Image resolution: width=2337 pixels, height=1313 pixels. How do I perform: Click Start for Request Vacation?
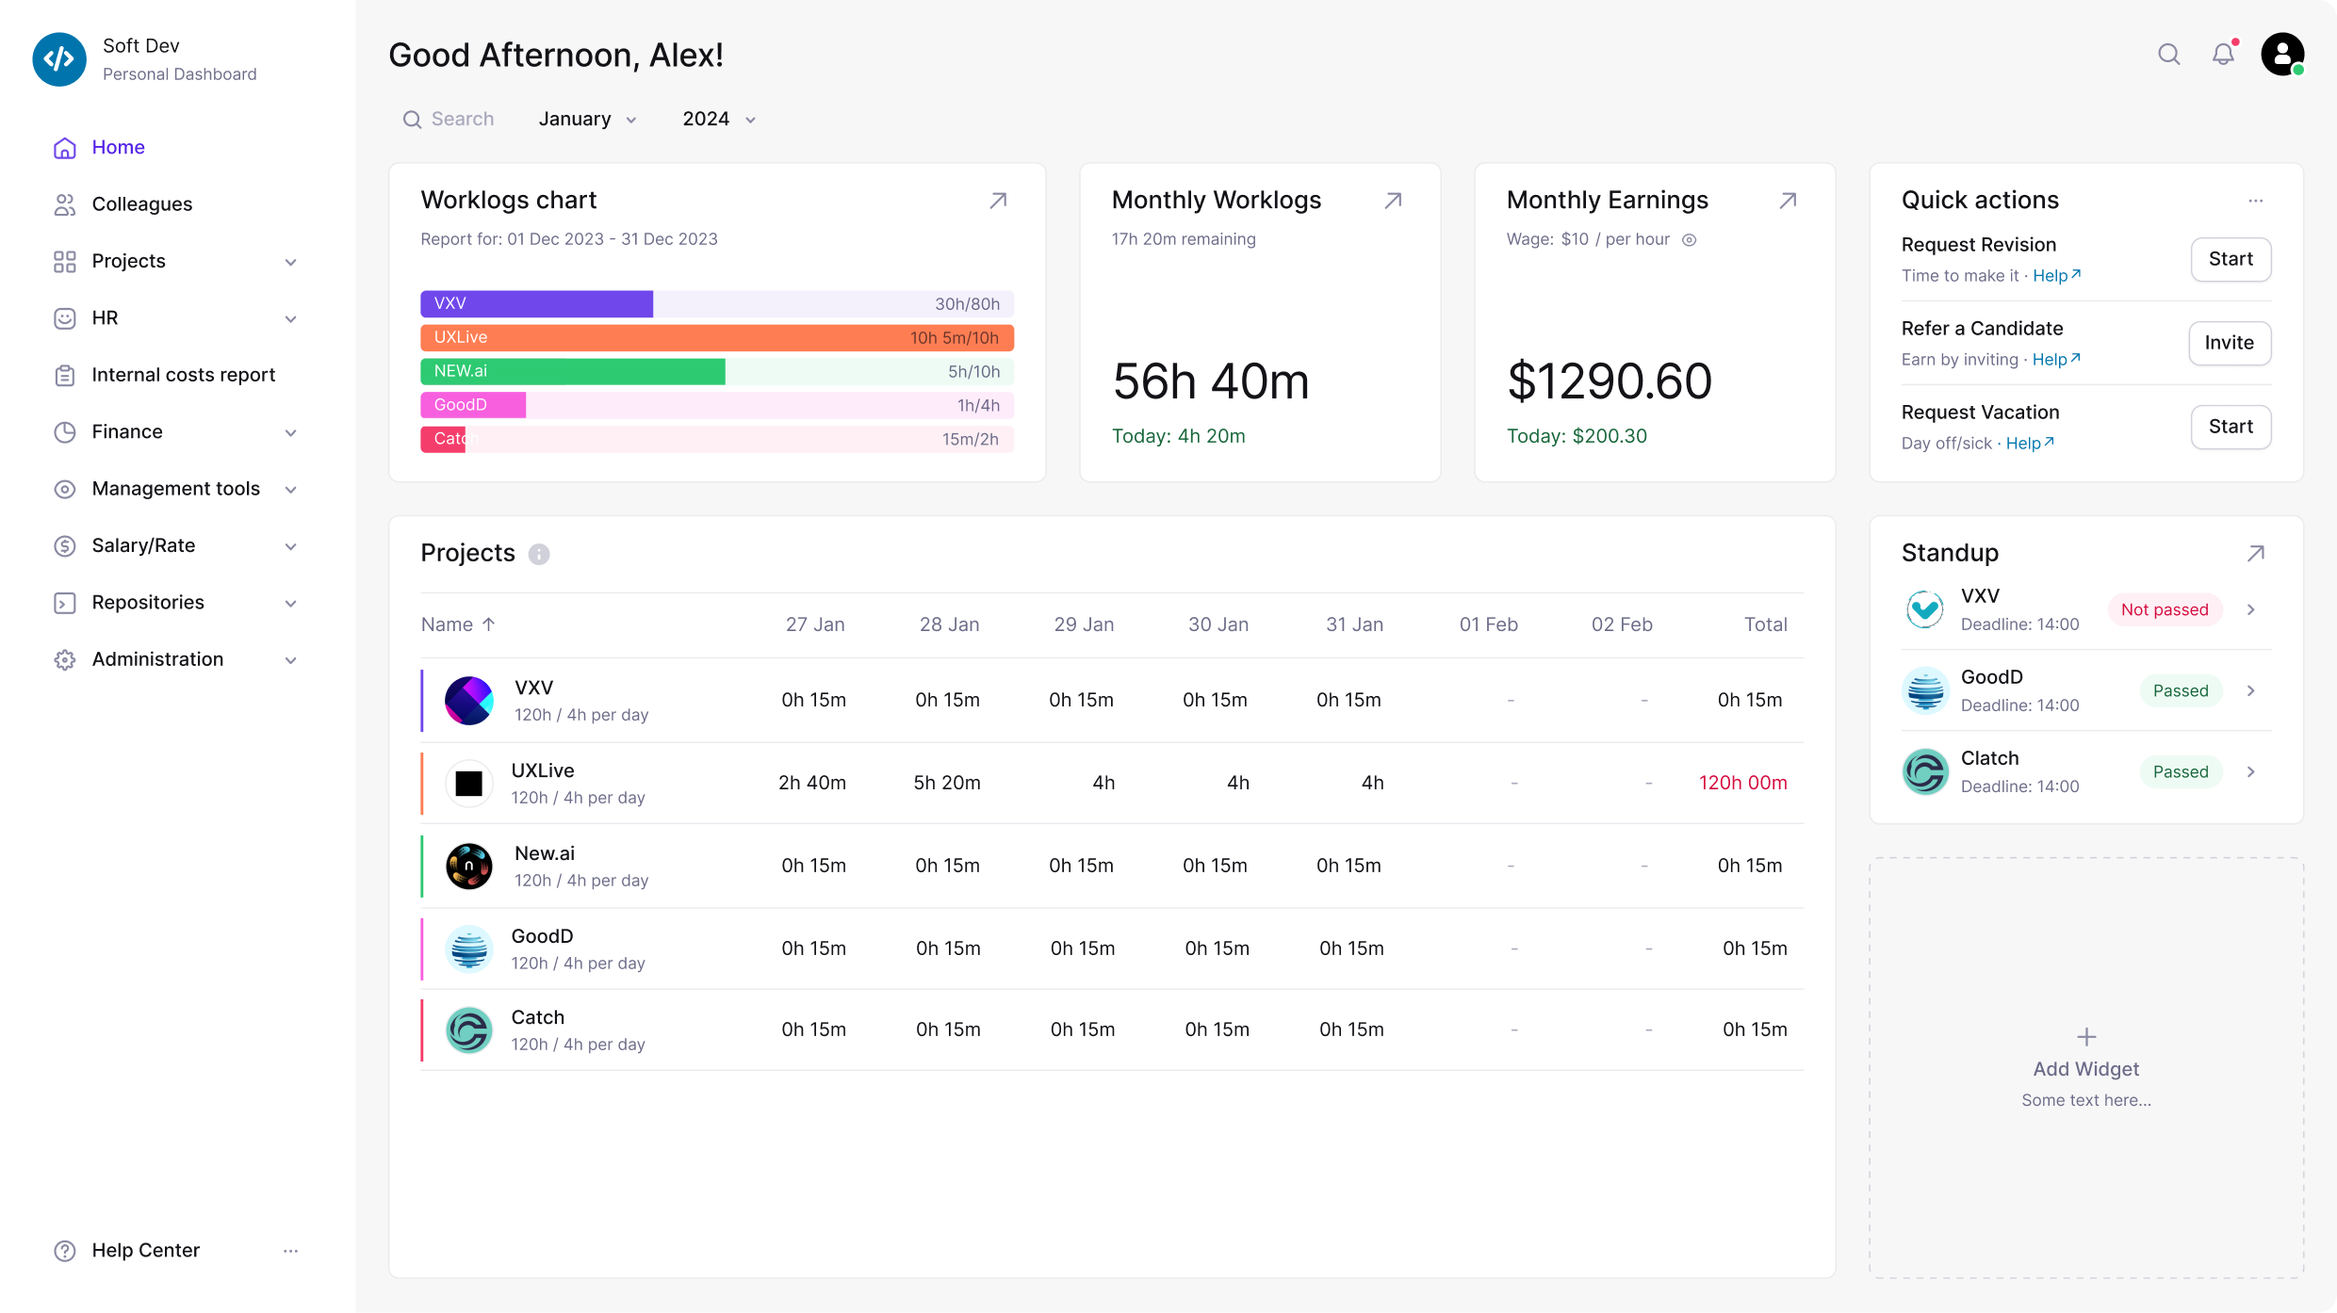(x=2231, y=427)
